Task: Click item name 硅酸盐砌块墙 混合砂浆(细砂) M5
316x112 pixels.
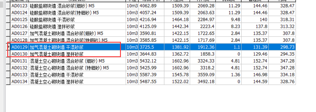Action: 62,6
